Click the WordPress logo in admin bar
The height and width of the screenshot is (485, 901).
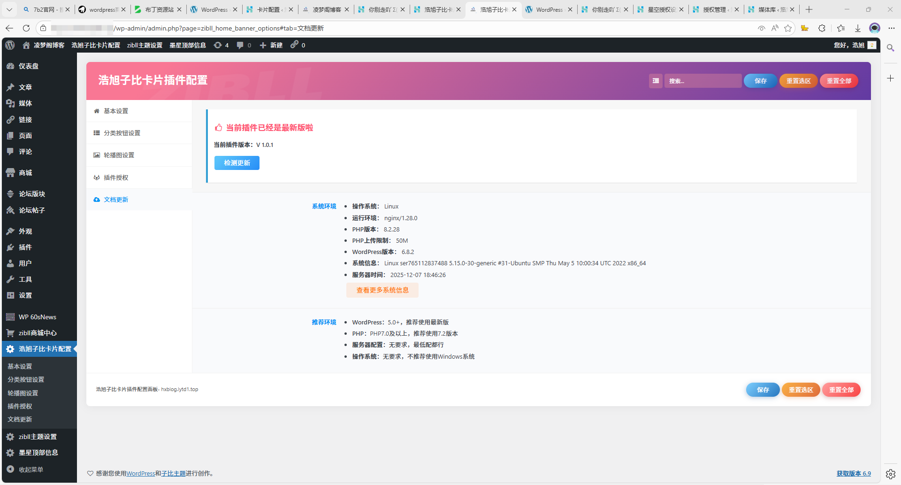pyautogui.click(x=10, y=45)
